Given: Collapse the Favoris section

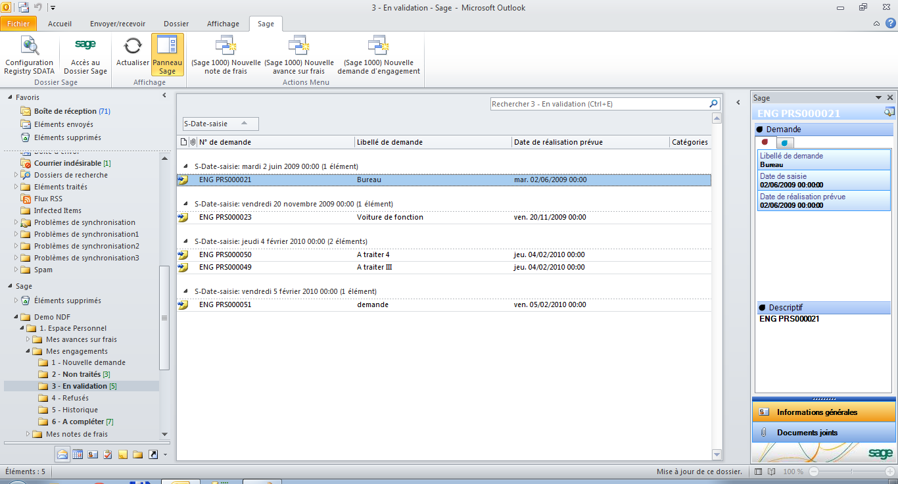Looking at the screenshot, I should click(x=10, y=97).
